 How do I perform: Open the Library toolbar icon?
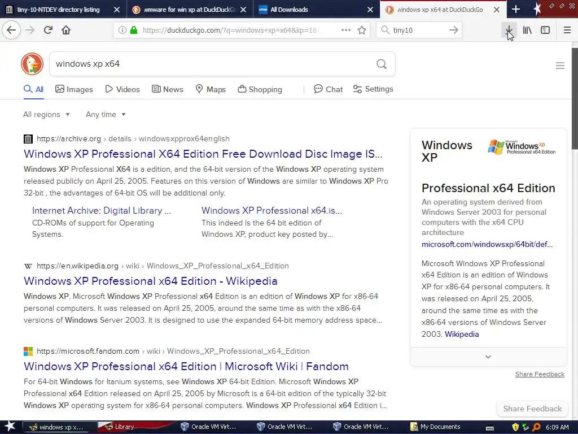point(527,30)
